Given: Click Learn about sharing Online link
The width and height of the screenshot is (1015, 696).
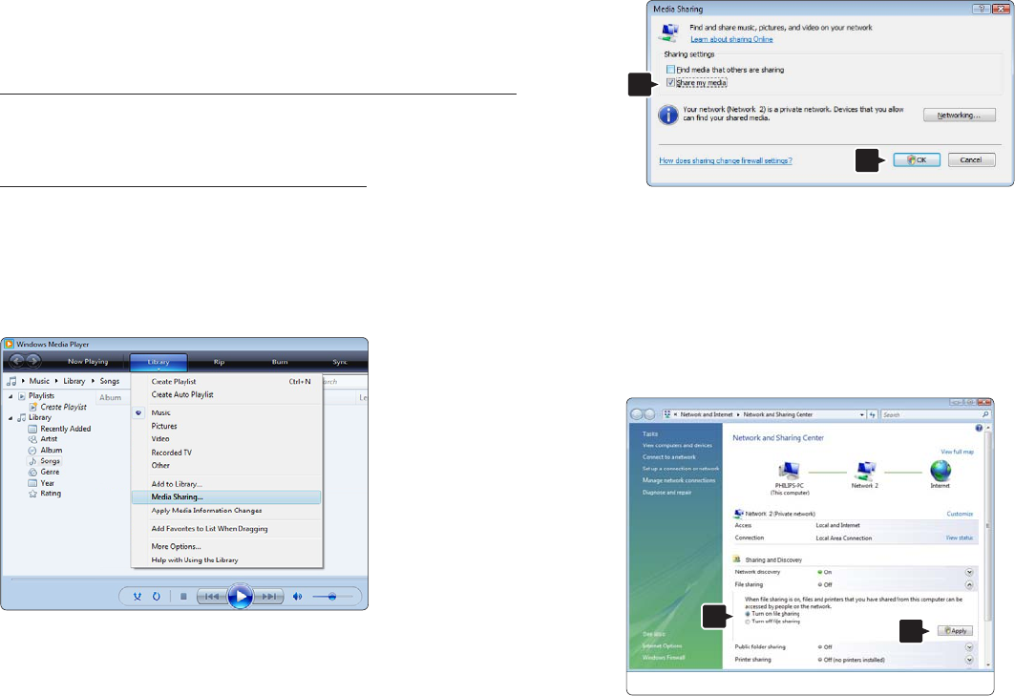Looking at the screenshot, I should (731, 39).
